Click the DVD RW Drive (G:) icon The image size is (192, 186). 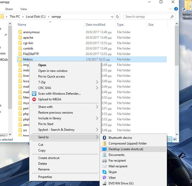(104, 183)
